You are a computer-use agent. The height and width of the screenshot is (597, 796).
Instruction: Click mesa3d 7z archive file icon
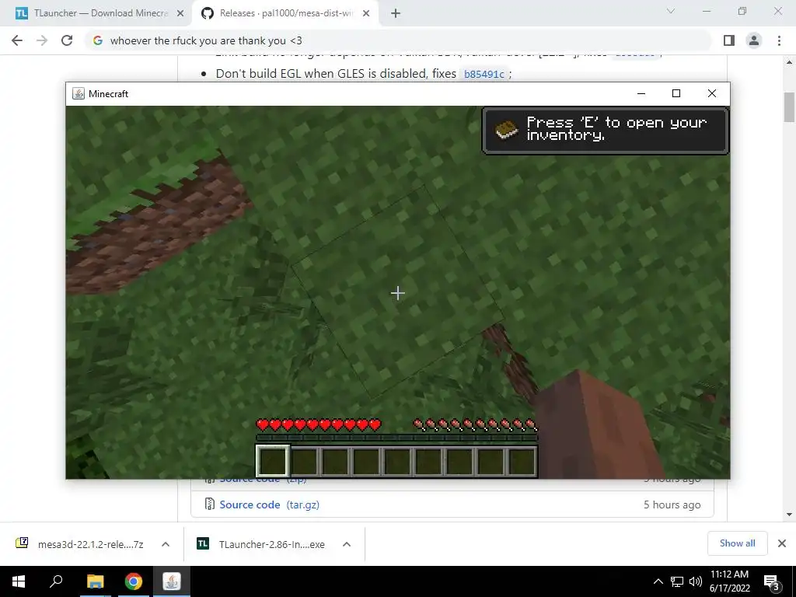(x=22, y=543)
